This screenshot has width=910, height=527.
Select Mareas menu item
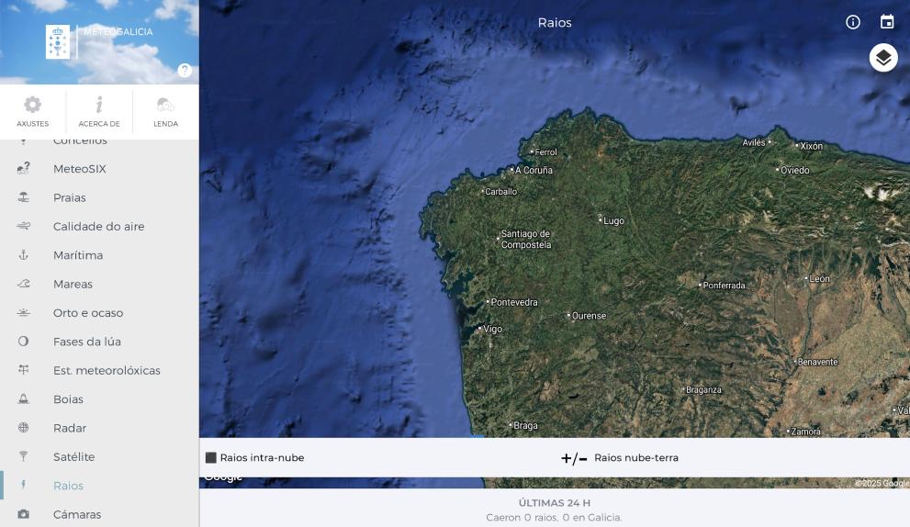coord(99,284)
